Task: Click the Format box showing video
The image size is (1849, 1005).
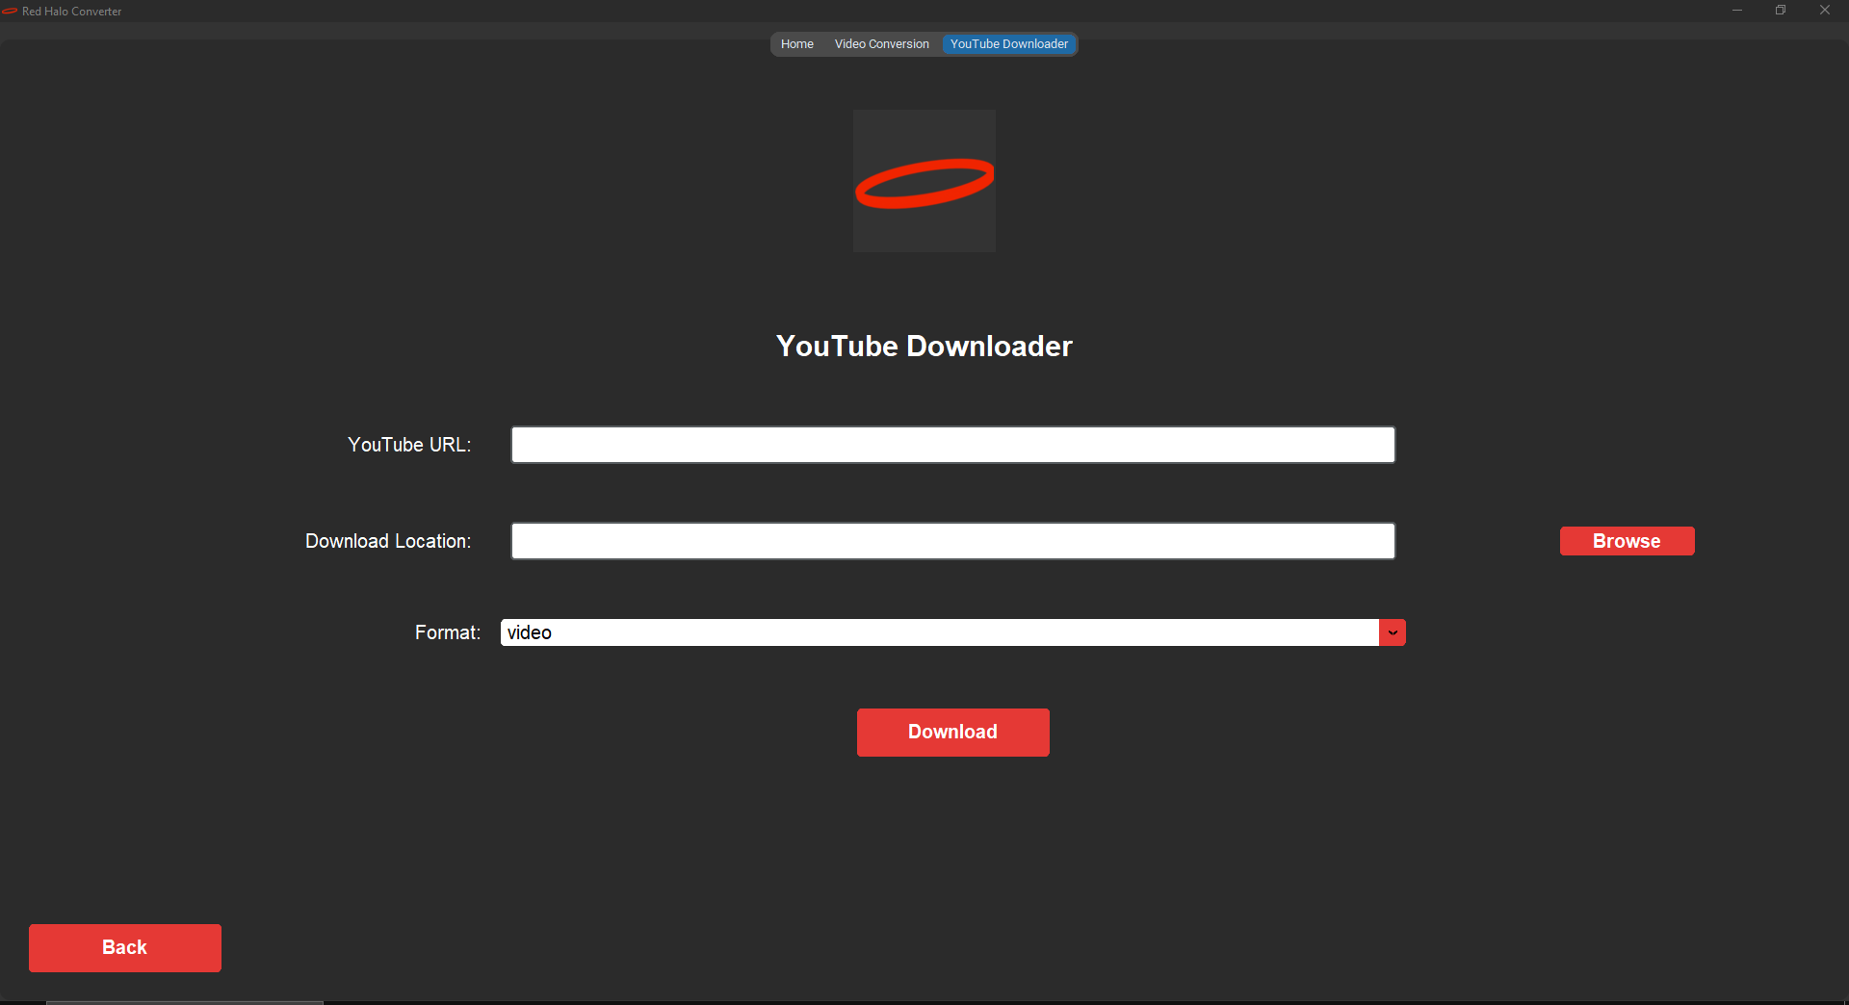Action: point(939,632)
